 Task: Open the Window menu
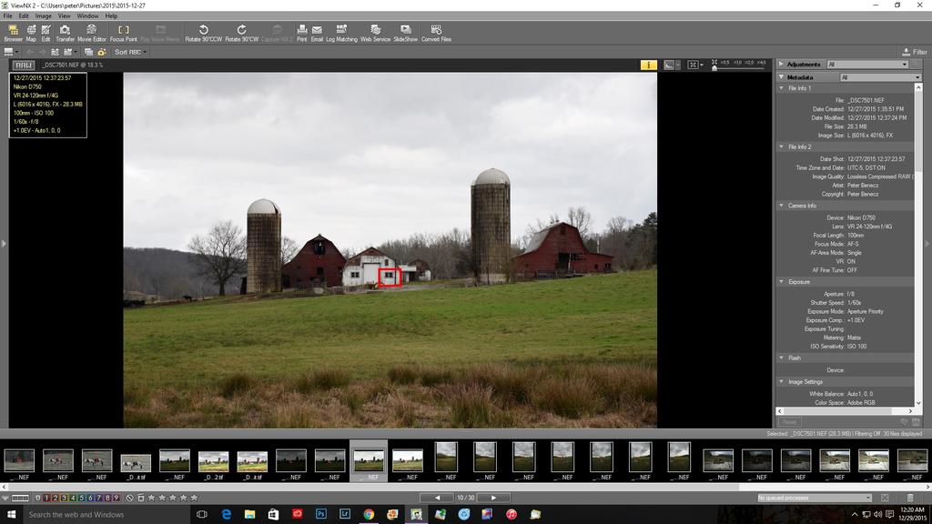click(x=87, y=15)
